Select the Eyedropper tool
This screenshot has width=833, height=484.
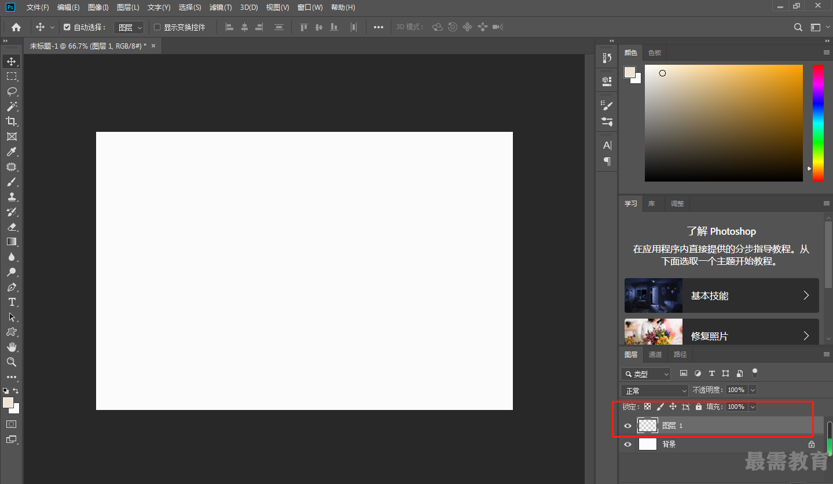pos(12,152)
